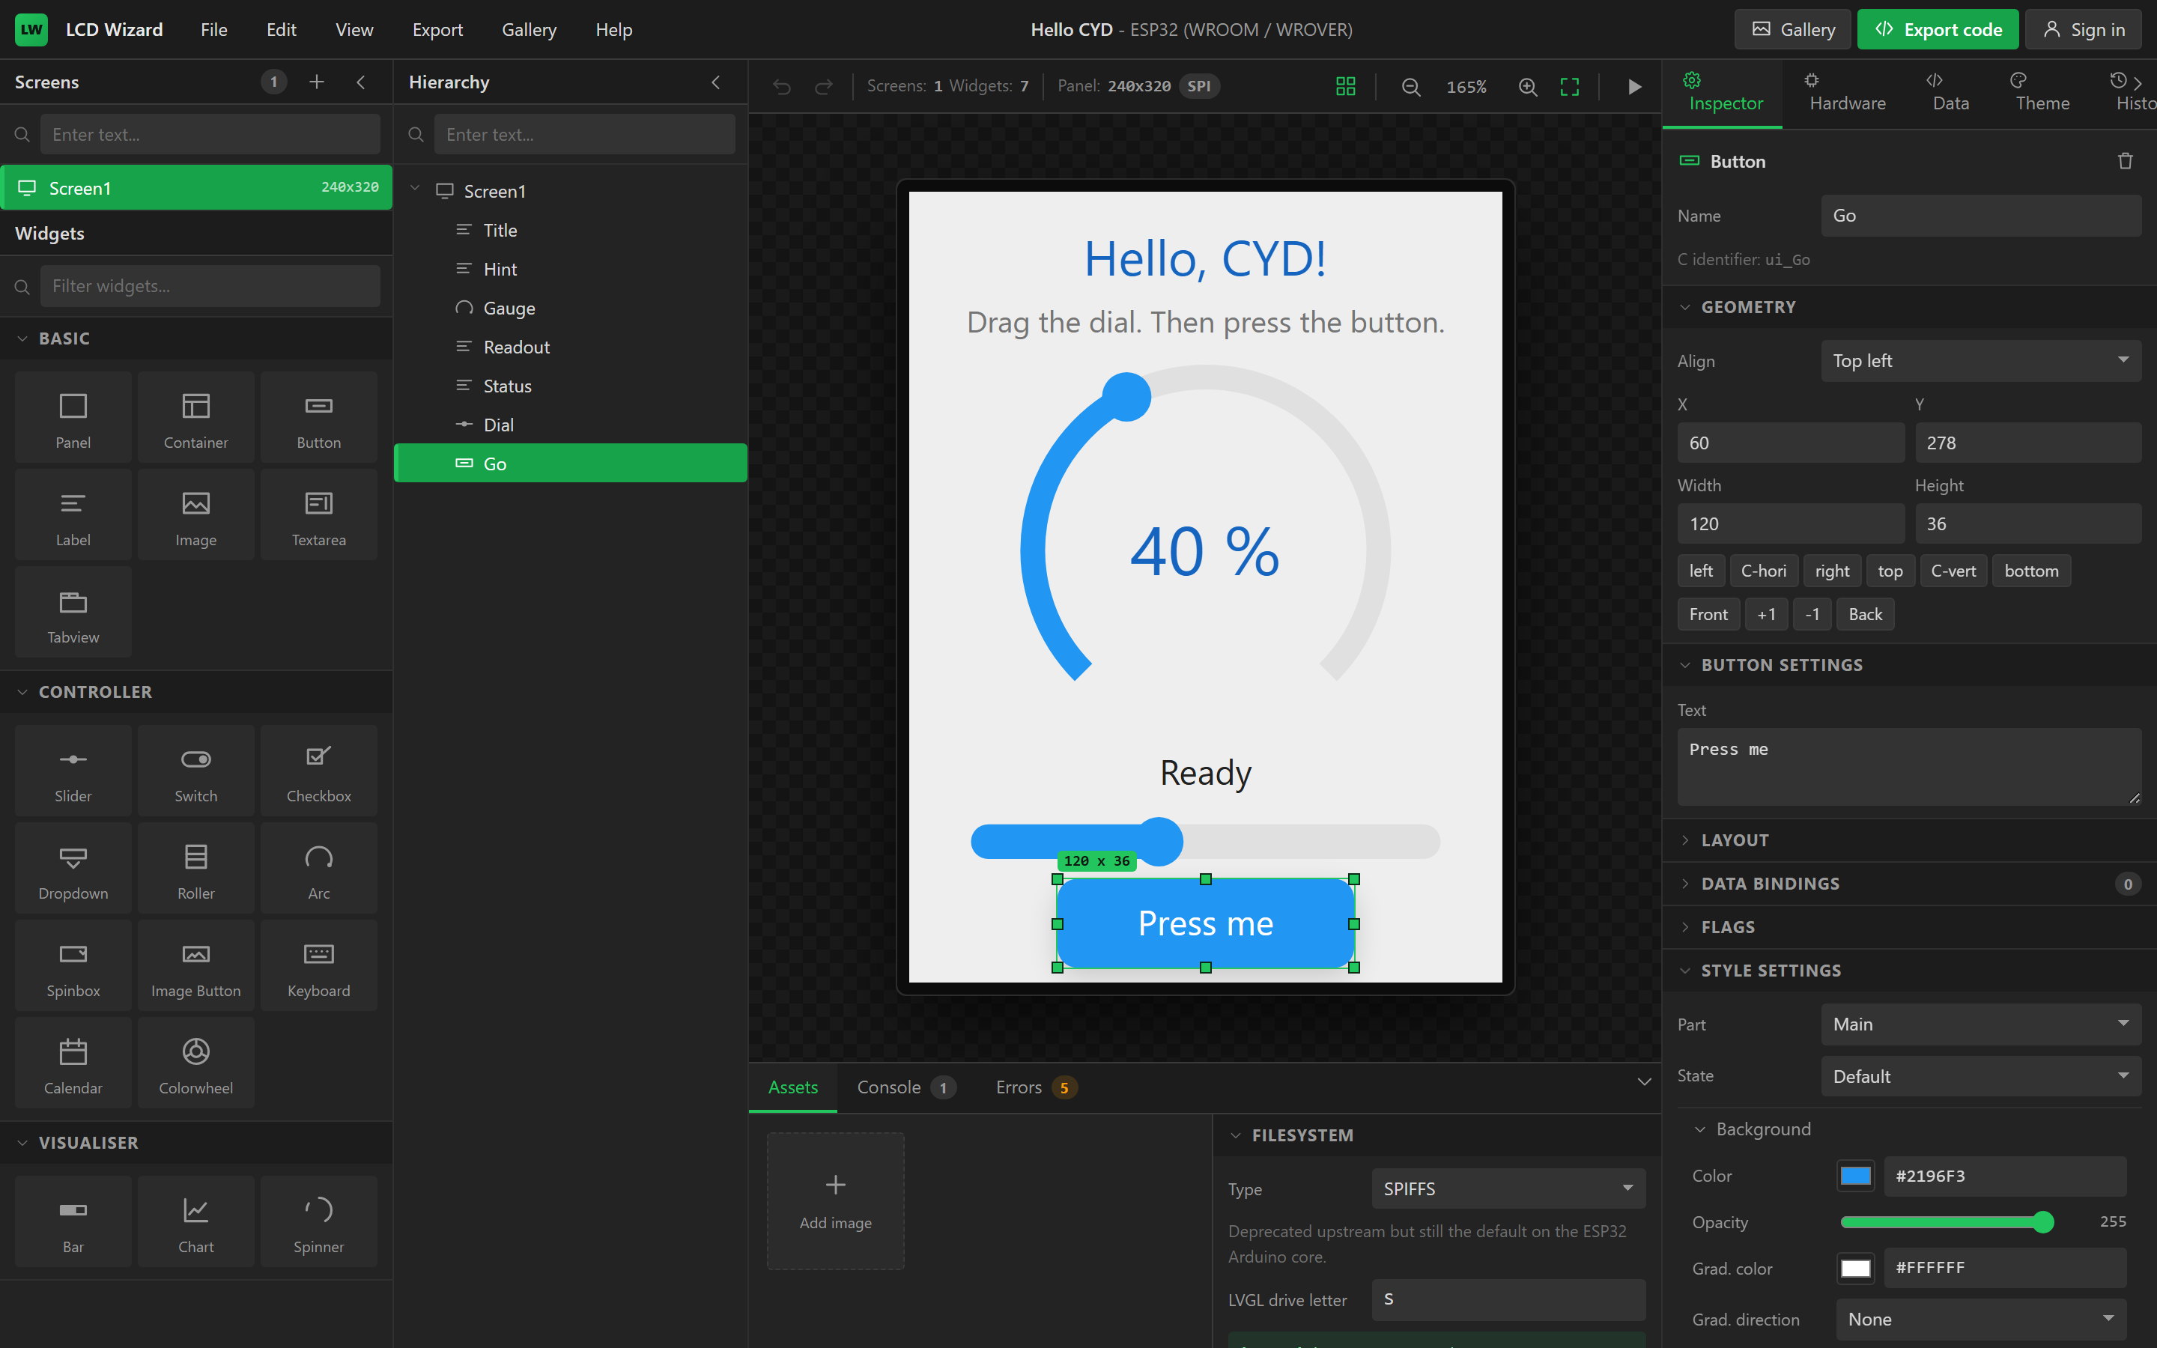Add a Container widget
Image resolution: width=2157 pixels, height=1348 pixels.
coord(195,417)
